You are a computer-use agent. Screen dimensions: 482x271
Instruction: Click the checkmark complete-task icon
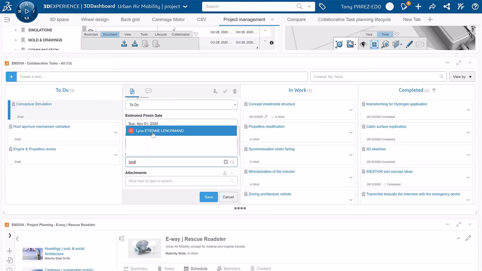(225, 91)
